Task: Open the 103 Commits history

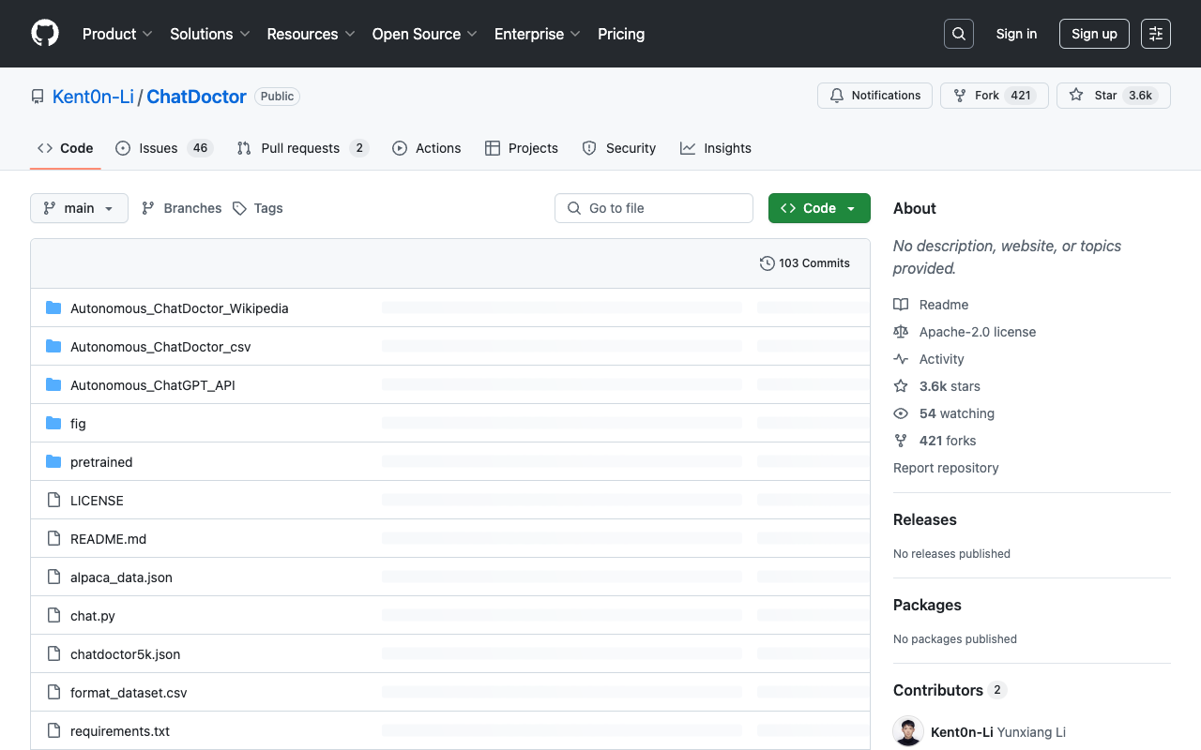Action: coord(805,263)
